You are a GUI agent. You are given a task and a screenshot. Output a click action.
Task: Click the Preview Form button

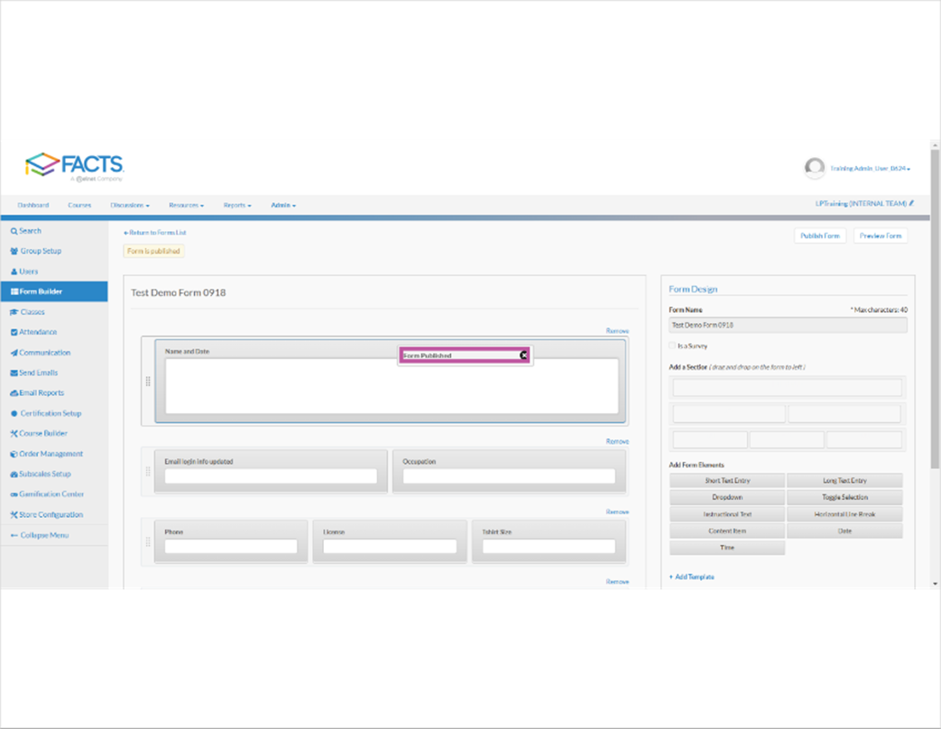pyautogui.click(x=881, y=235)
